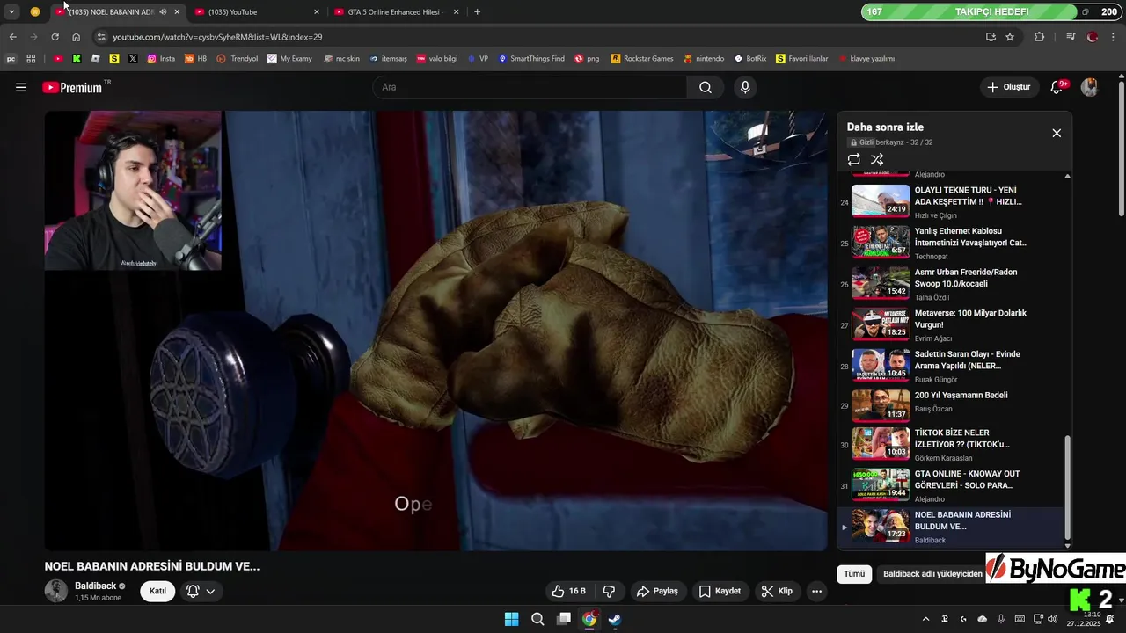Play Metaverse: 100 Milyar Dolarlık Vurgun video
Image resolution: width=1126 pixels, height=633 pixels.
(952, 325)
